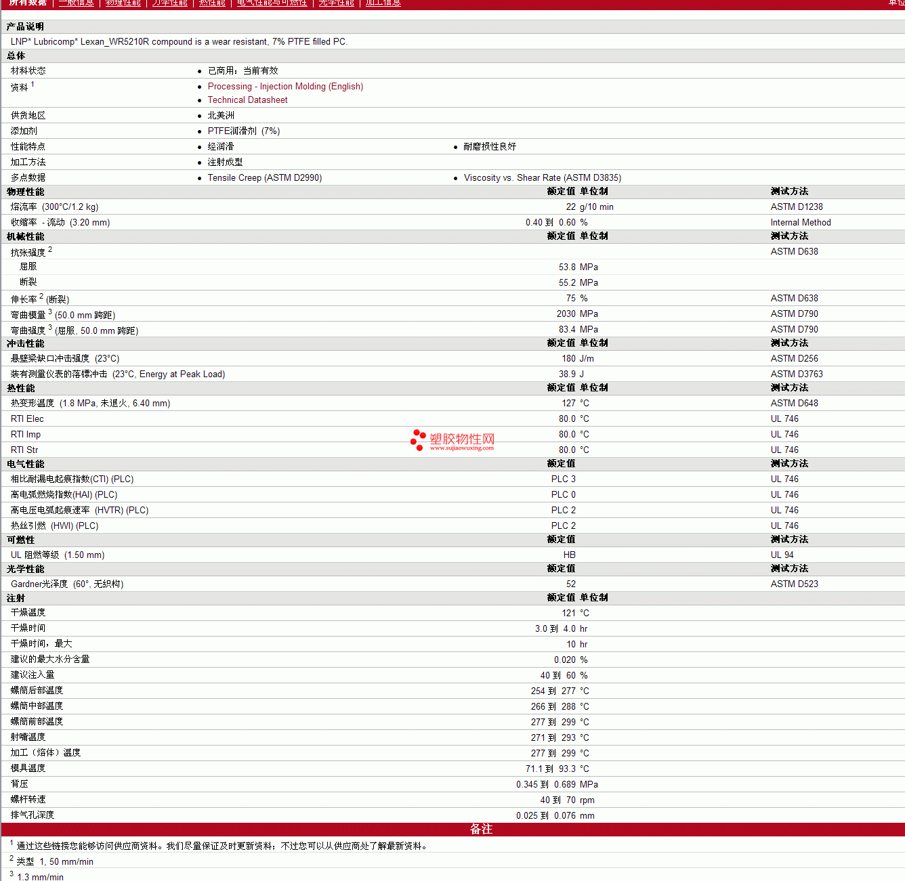
Task: Select the 热变形温度 row label
Action: 91,404
